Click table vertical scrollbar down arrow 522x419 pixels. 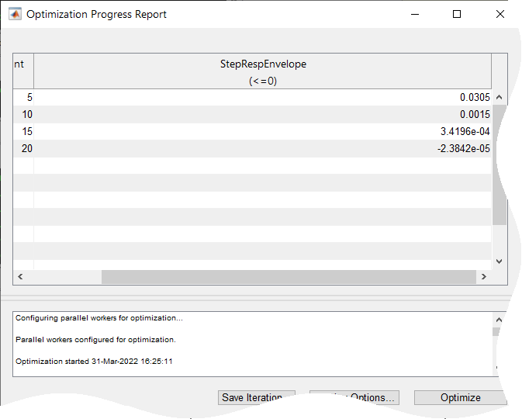(499, 261)
